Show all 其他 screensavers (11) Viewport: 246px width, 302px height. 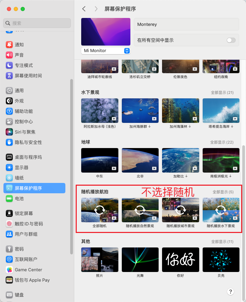click(222, 242)
